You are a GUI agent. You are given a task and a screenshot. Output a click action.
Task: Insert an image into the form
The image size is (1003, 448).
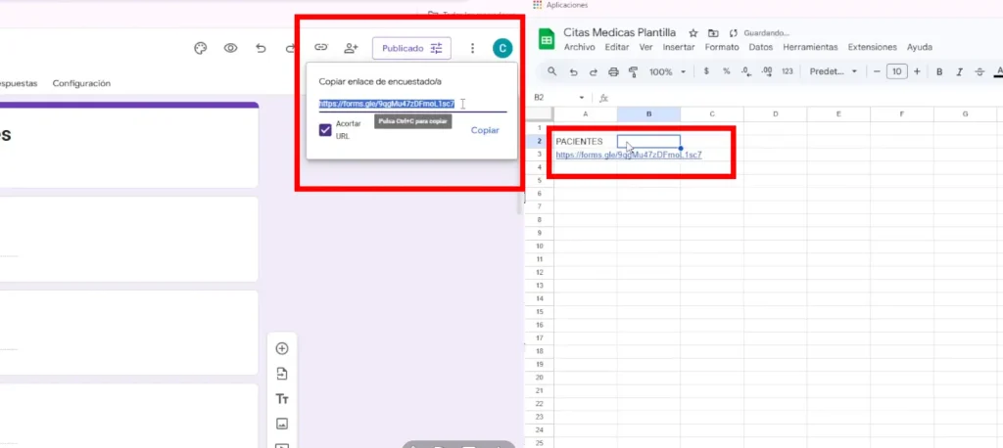282,424
